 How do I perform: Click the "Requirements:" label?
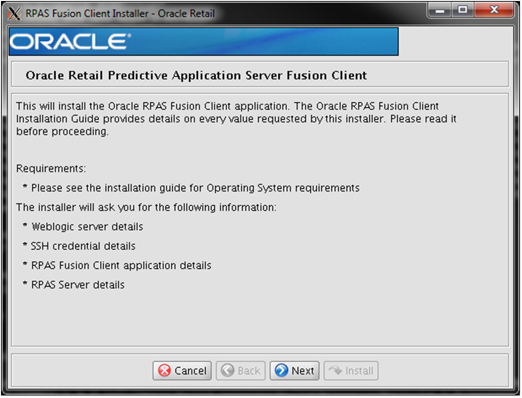tap(51, 169)
